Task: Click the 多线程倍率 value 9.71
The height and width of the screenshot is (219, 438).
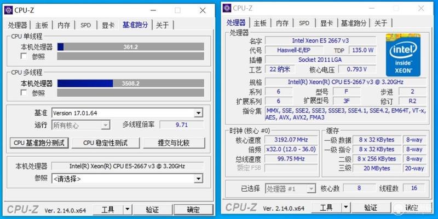Action: (182, 125)
